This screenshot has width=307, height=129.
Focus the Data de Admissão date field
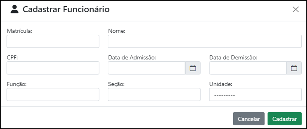click(x=146, y=68)
